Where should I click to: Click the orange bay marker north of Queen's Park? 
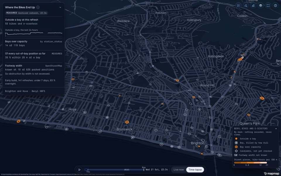[x=249, y=115]
